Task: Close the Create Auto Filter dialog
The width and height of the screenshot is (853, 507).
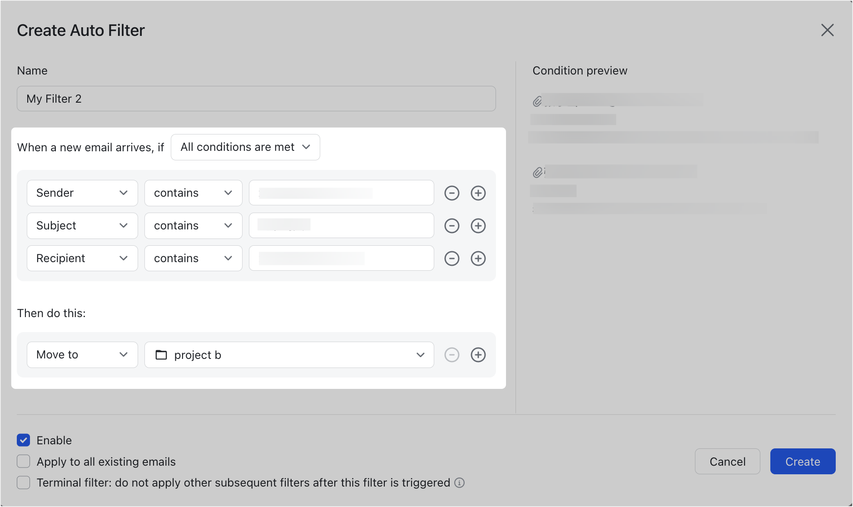Action: (x=828, y=30)
